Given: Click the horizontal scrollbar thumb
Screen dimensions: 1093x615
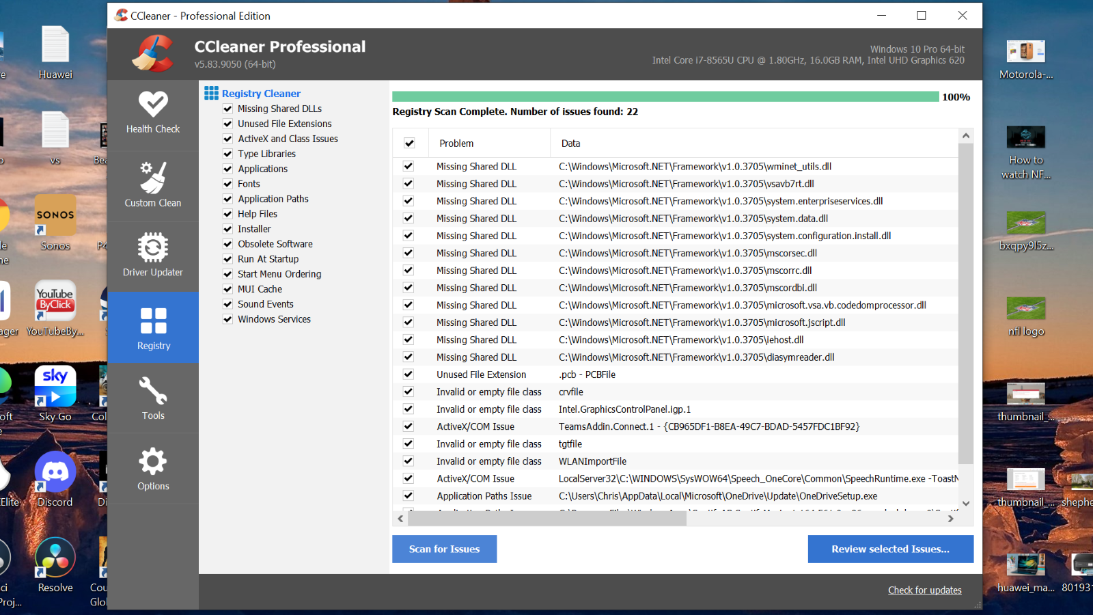Looking at the screenshot, I should 547,519.
